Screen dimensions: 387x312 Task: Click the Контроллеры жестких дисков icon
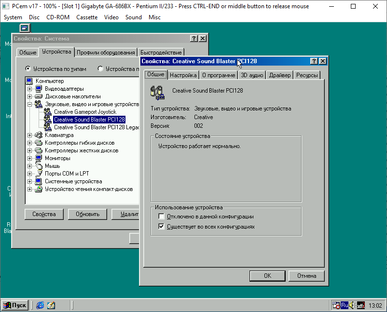[x=39, y=150]
